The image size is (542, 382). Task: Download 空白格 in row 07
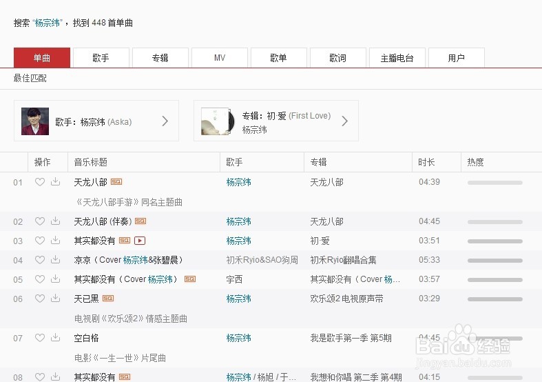coord(55,337)
